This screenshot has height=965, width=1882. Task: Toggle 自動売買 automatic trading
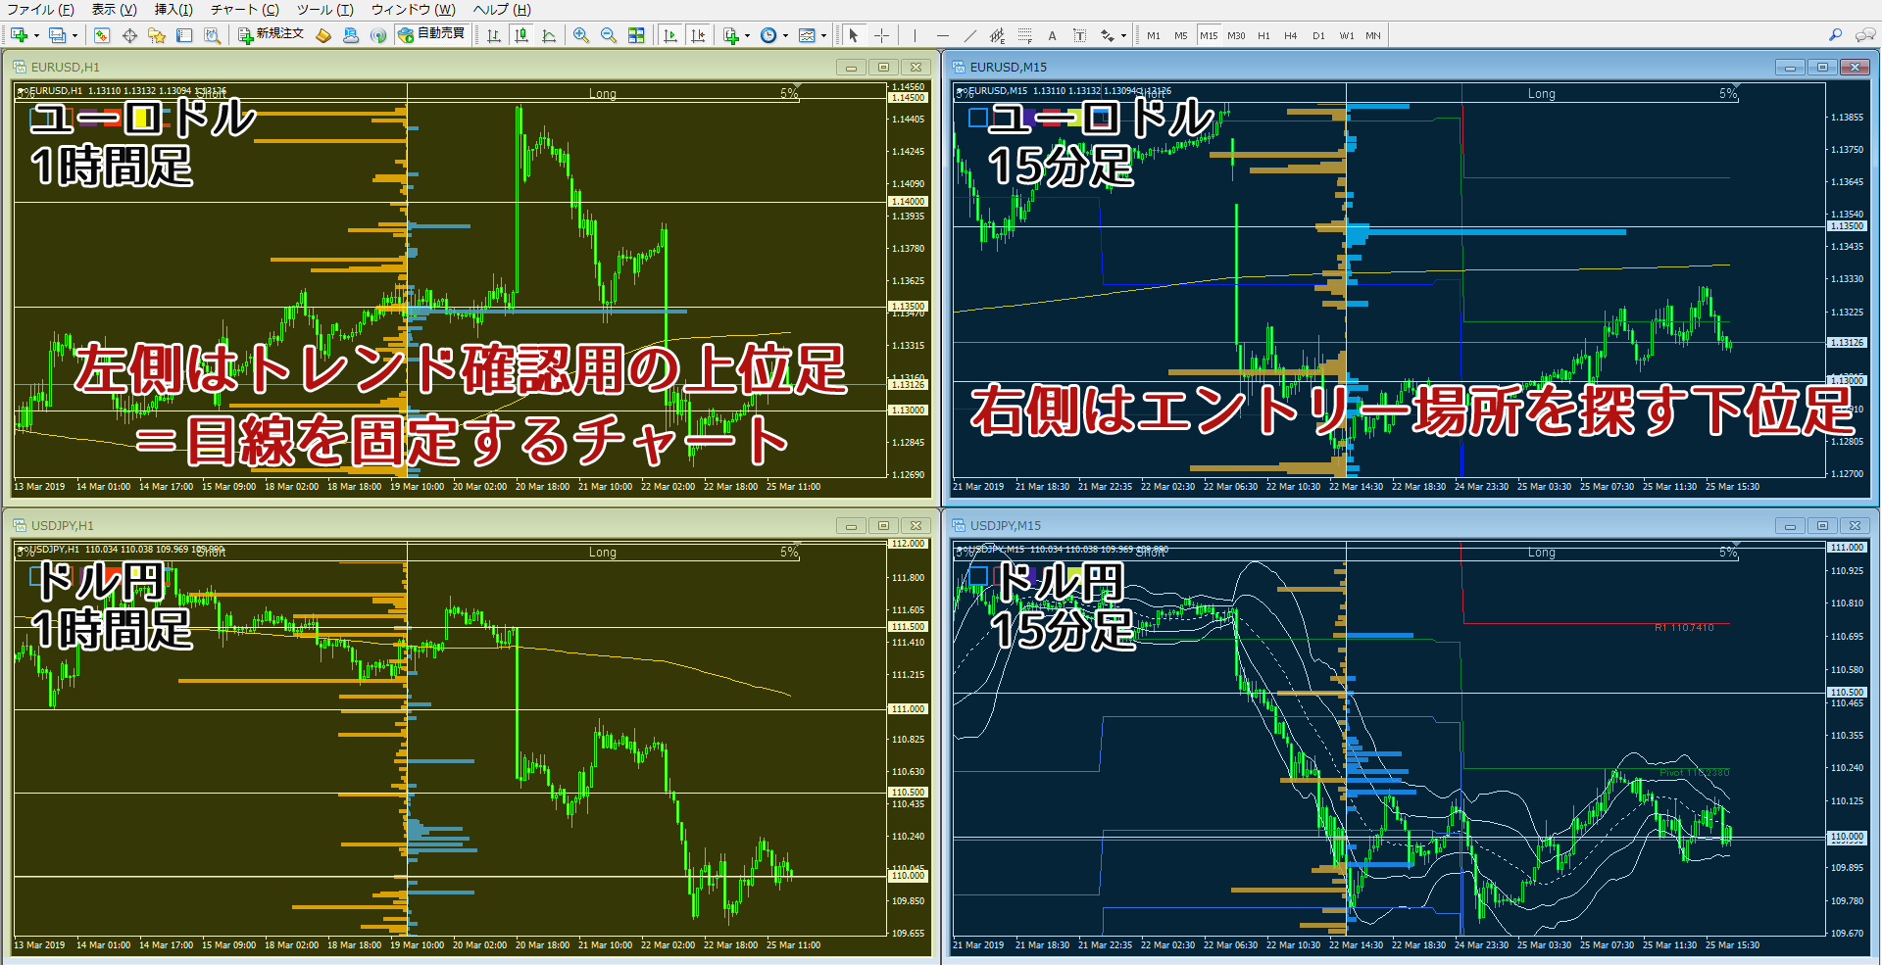(431, 34)
